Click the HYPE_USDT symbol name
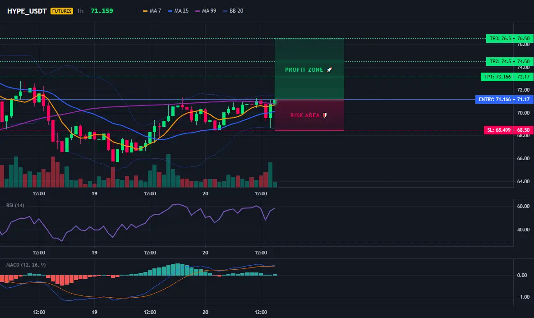534x318 pixels. point(27,11)
